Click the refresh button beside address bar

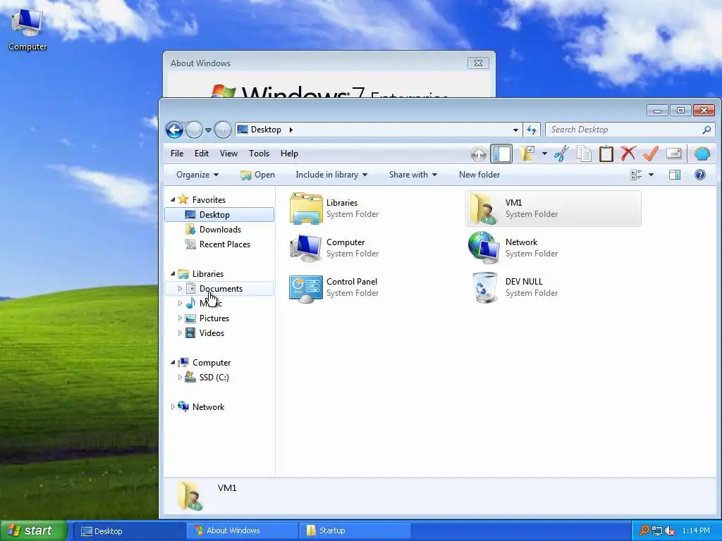click(x=532, y=130)
